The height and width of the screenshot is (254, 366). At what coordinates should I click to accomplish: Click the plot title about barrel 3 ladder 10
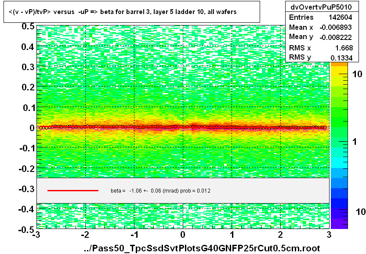pyautogui.click(x=123, y=12)
